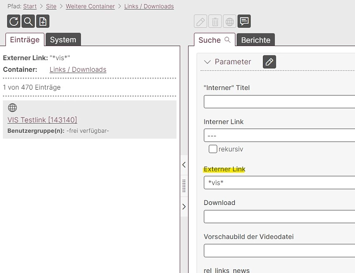Click globe icon above VIS Testlink entry

(13, 108)
